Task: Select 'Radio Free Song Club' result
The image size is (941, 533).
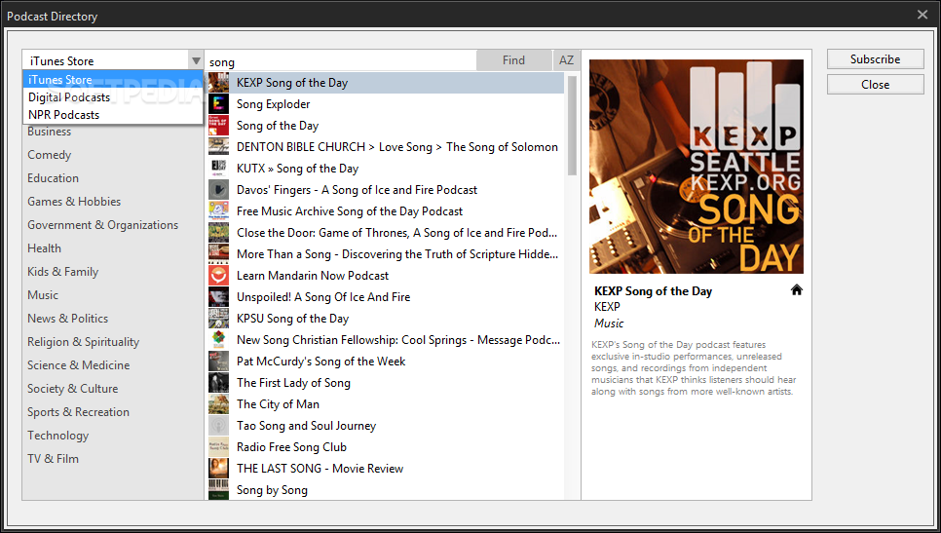Action: click(x=291, y=447)
